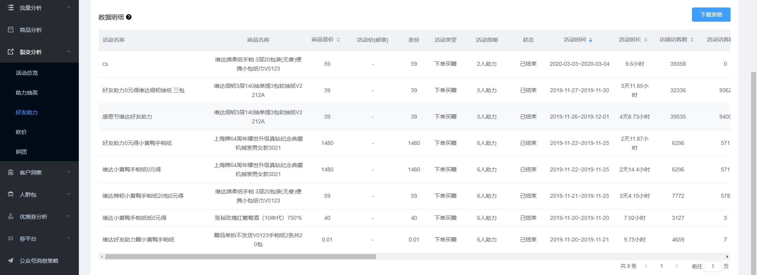Open the 助力抽奖 submenu item

(27, 93)
